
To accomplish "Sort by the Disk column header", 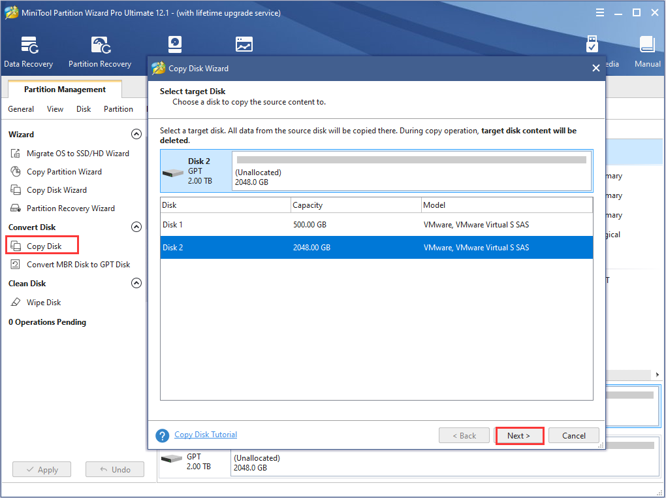I will [x=225, y=205].
